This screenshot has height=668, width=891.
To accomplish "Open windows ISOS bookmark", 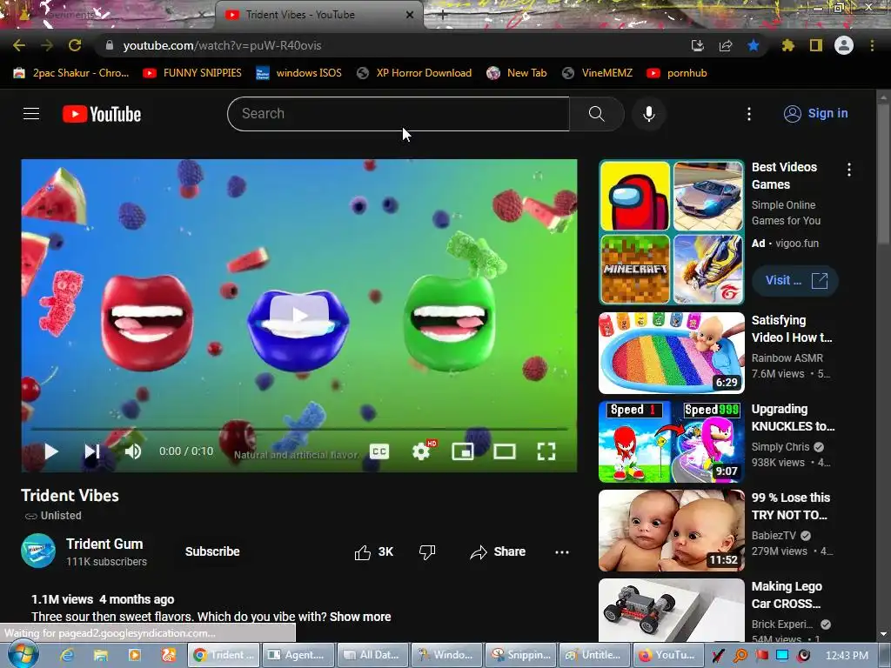I will coord(299,73).
